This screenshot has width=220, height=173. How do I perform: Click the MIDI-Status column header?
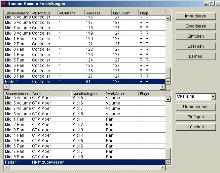[44, 13]
